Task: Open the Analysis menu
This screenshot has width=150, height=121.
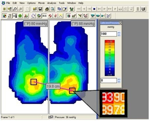Action: [52, 3]
